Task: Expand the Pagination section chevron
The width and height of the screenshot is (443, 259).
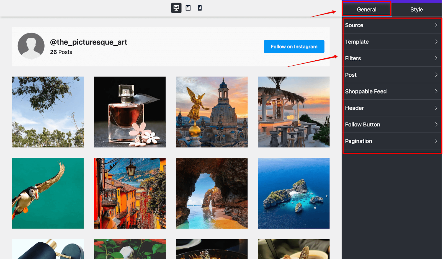Action: coord(436,141)
